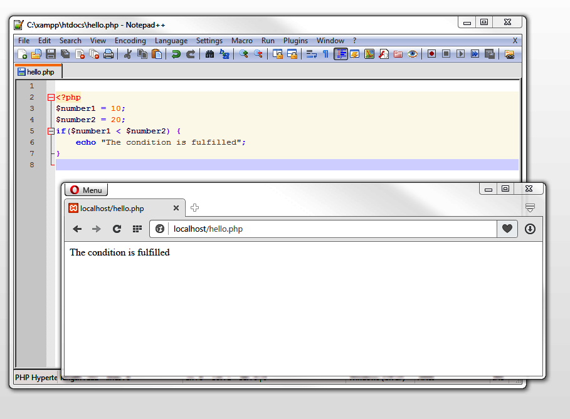
Task: Save all open files
Action: click(x=65, y=54)
